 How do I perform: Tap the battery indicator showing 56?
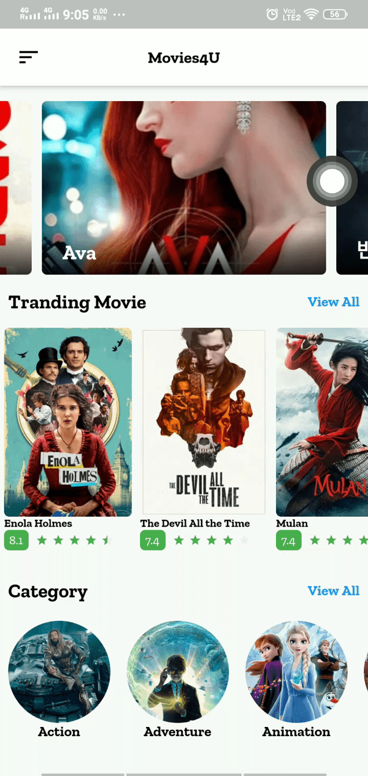(335, 14)
